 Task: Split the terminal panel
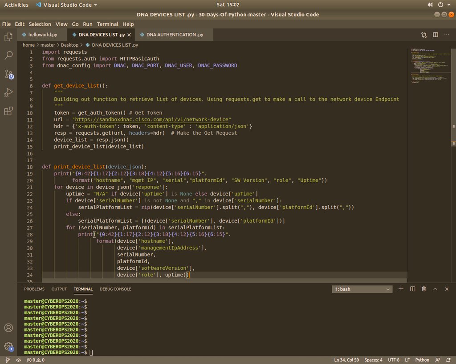click(x=412, y=289)
